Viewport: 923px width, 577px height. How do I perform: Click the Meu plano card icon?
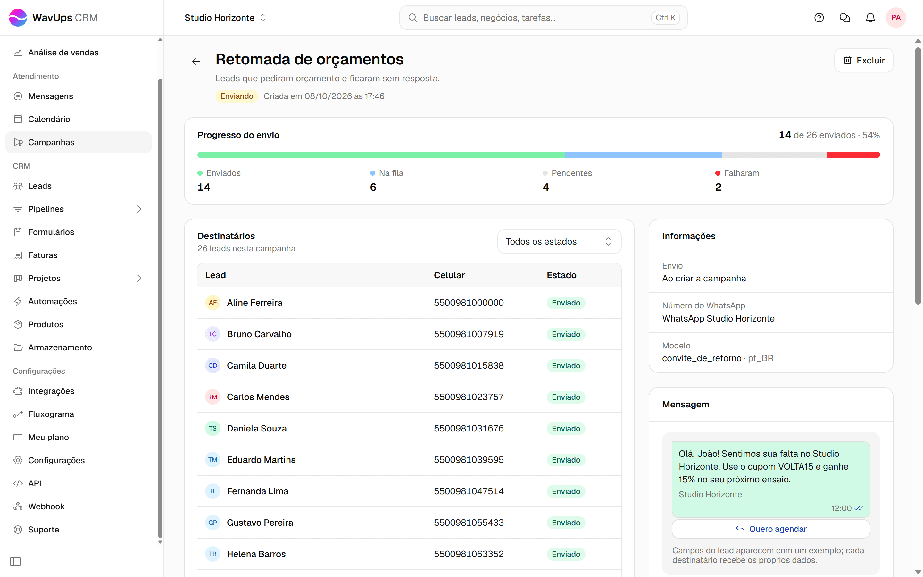tap(18, 437)
